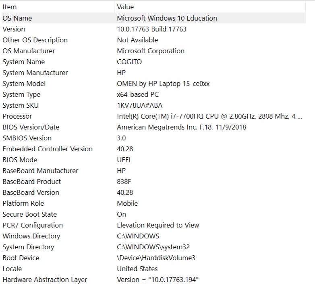Click the C:\WINDOWS value

pos(138,236)
